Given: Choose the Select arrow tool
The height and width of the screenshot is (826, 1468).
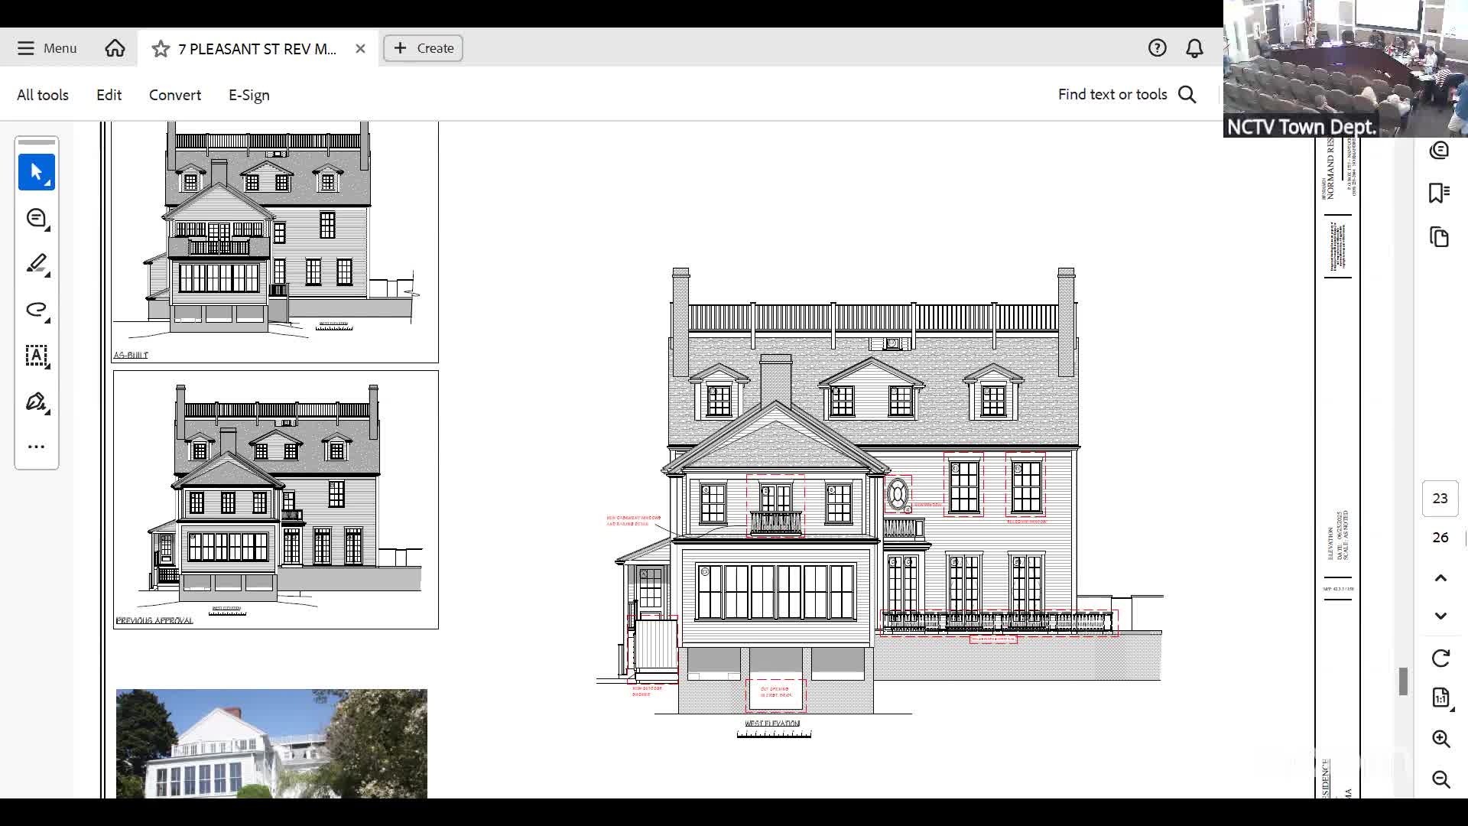Looking at the screenshot, I should coord(37,172).
